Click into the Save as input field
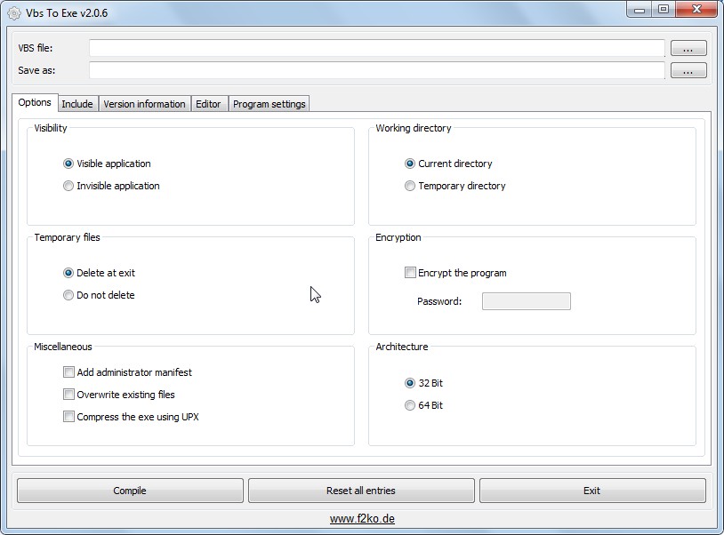This screenshot has height=535, width=724. point(377,70)
